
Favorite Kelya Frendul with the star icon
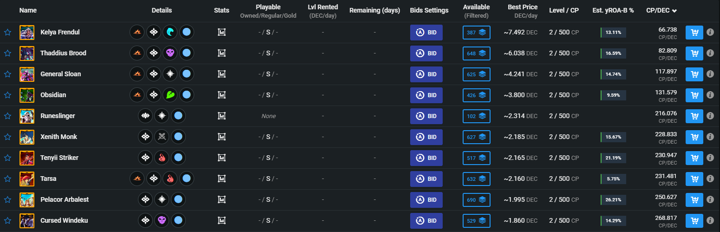7,33
